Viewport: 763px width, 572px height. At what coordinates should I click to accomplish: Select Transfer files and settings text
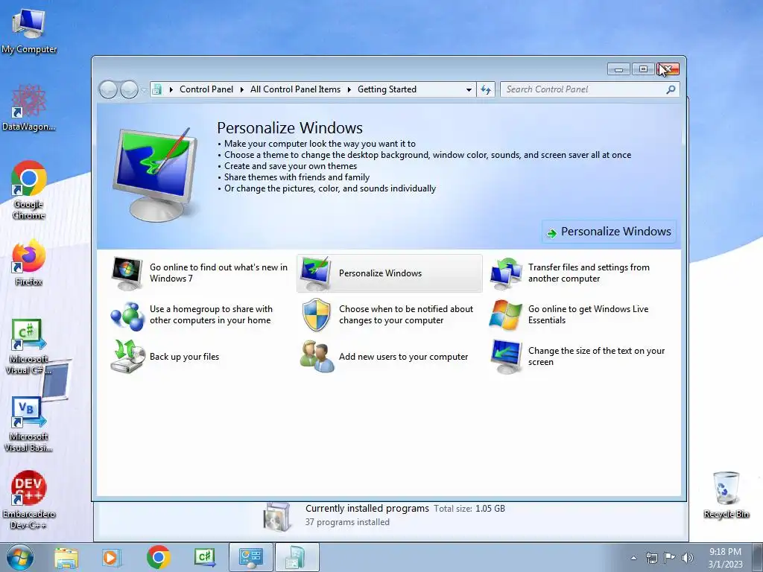pyautogui.click(x=589, y=273)
